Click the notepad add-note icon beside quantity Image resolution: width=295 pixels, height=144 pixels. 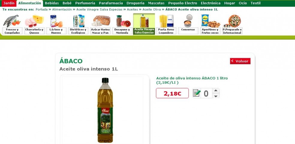[x=197, y=93]
